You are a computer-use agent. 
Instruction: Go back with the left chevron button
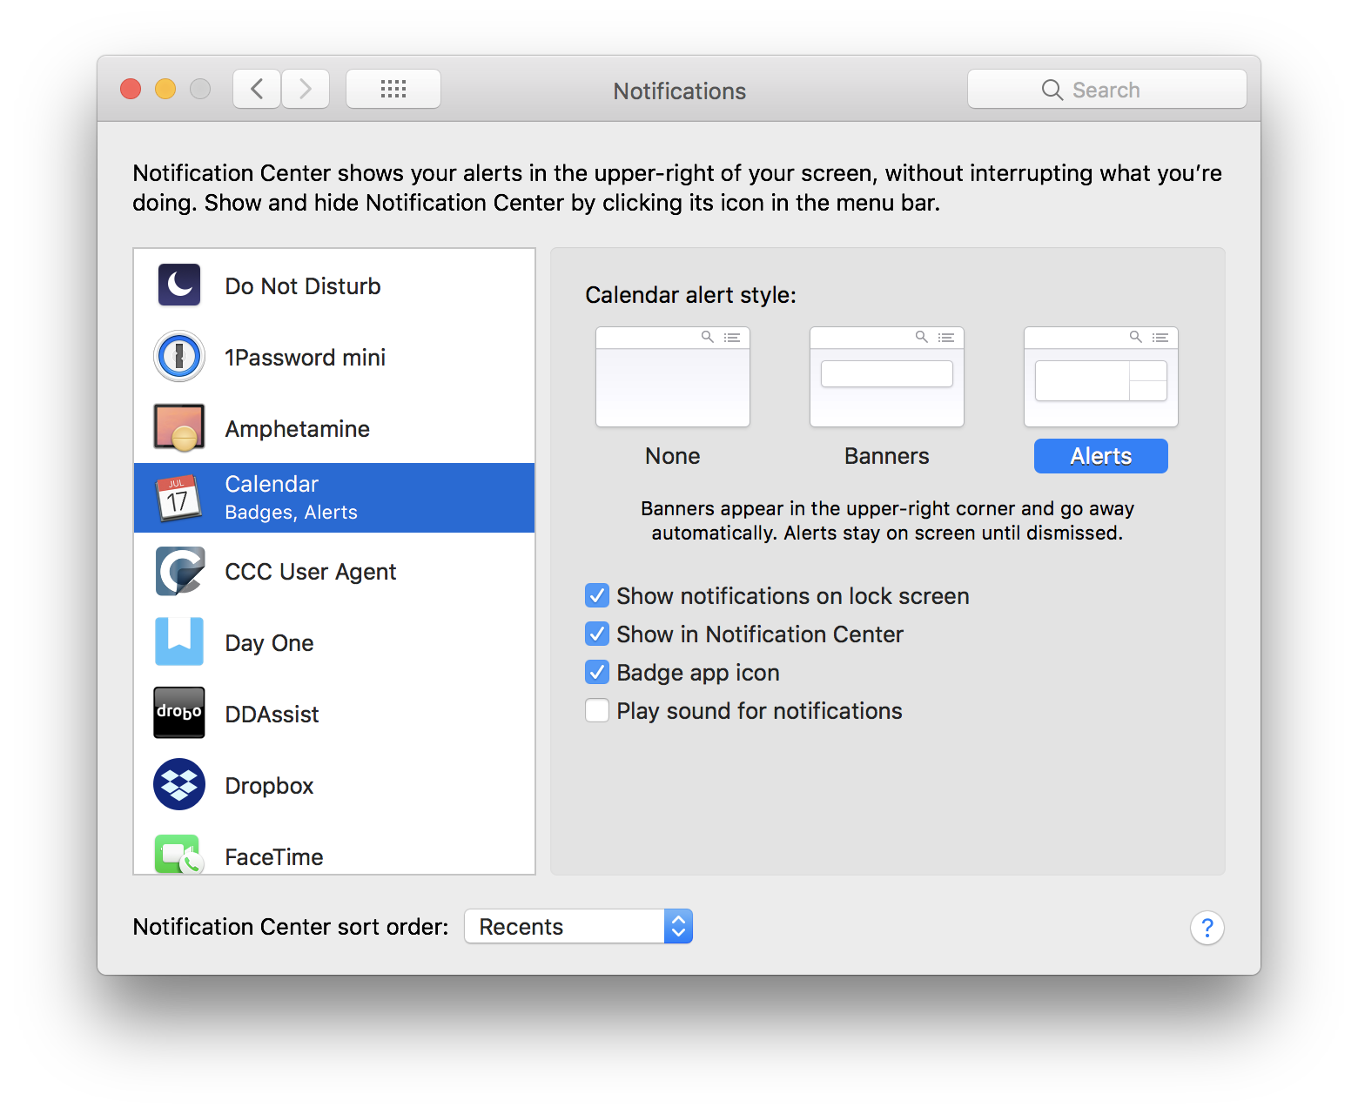(257, 89)
